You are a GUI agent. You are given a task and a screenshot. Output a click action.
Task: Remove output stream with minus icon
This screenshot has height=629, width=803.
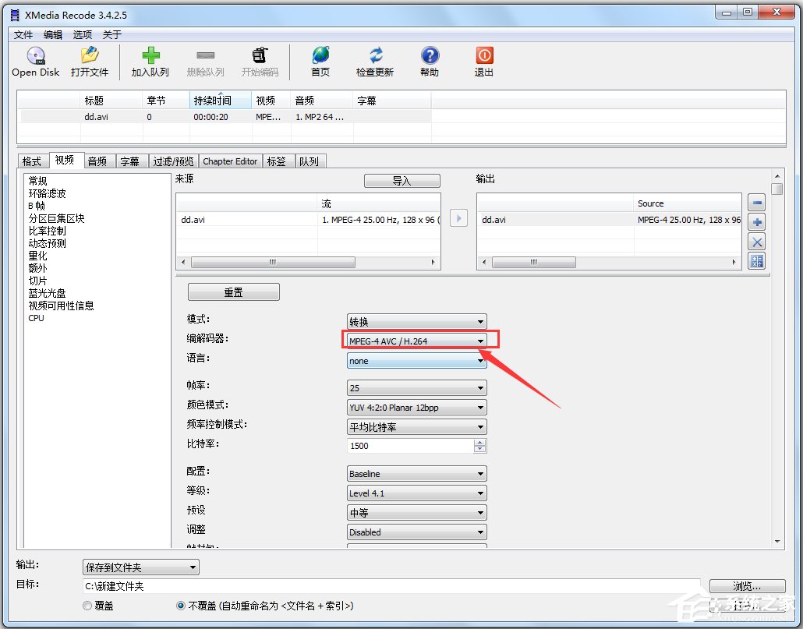[x=755, y=202]
